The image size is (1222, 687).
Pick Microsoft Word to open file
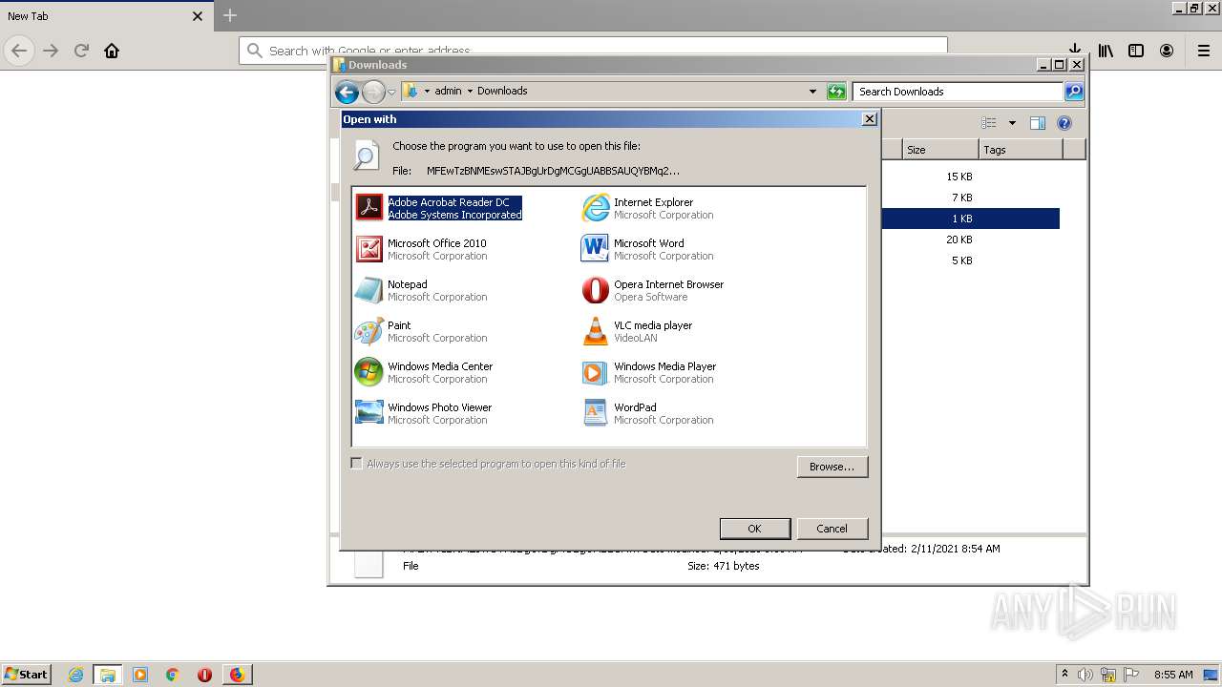[648, 249]
